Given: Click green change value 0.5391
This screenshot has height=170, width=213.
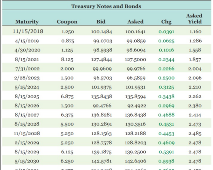Looking at the screenshot, I should point(166,152).
